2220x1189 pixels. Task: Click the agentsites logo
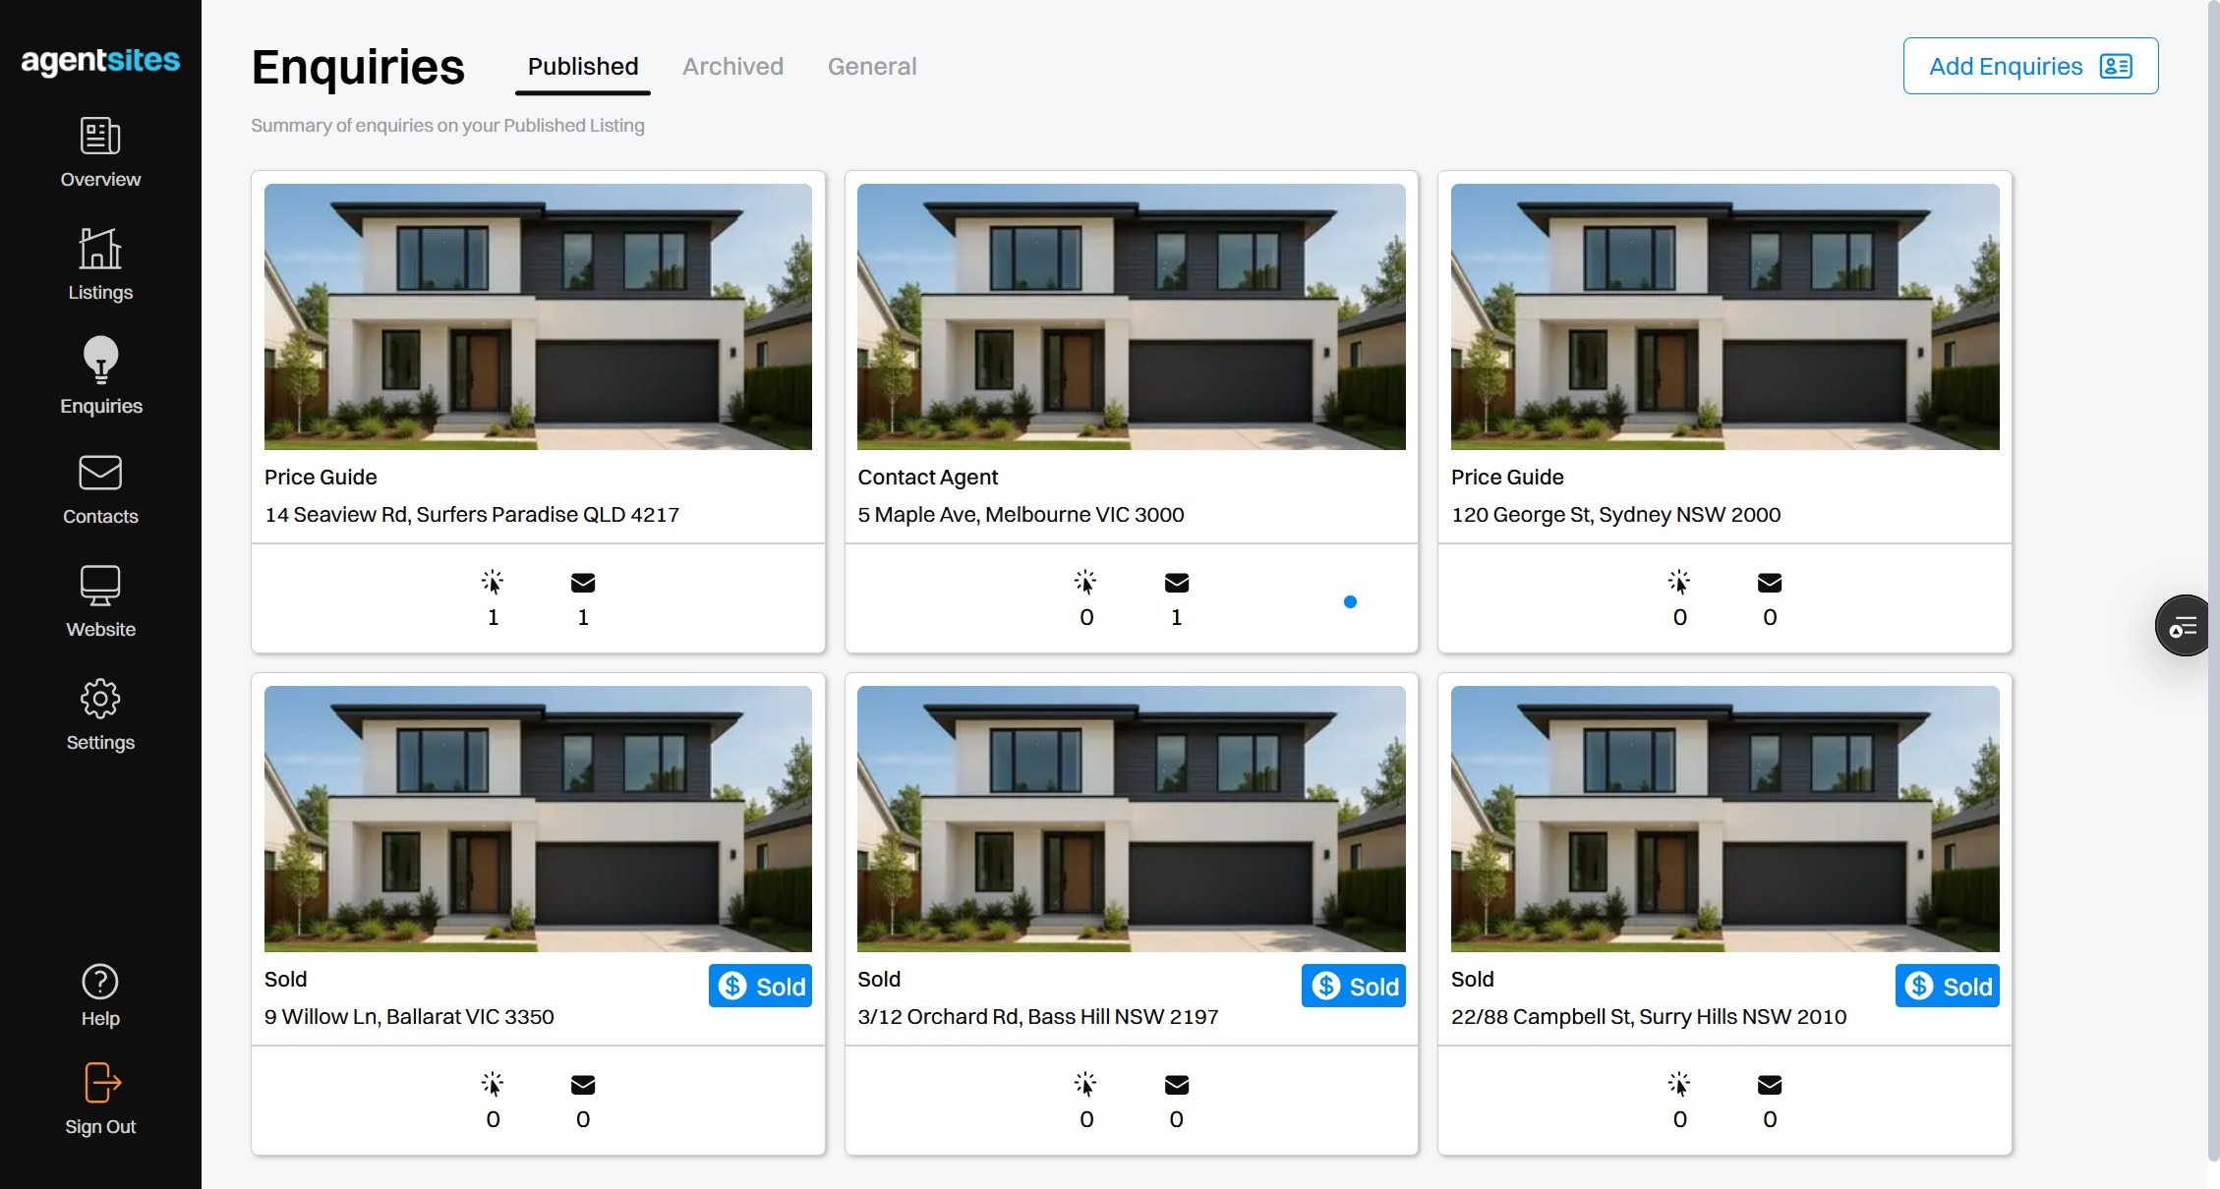click(x=100, y=61)
